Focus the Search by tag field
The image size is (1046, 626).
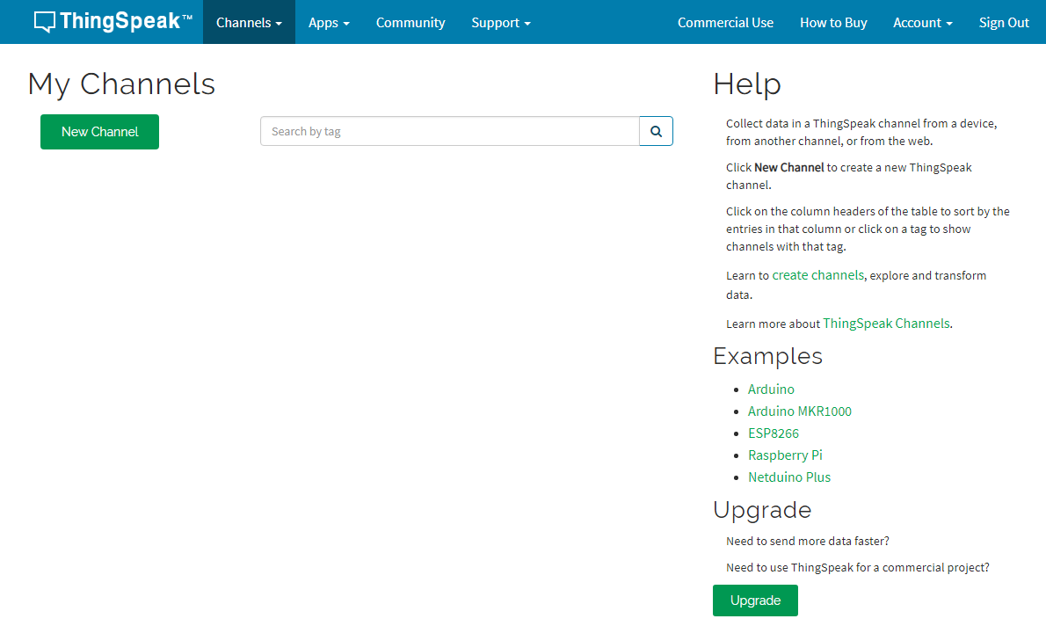tap(449, 131)
